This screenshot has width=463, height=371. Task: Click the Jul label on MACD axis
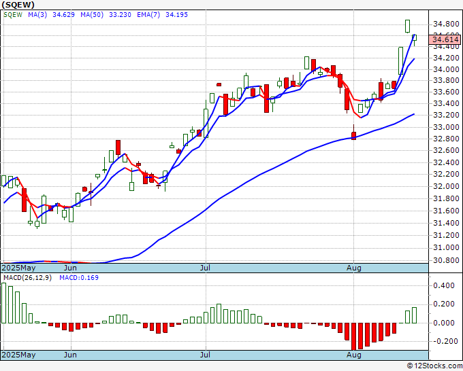click(x=205, y=355)
